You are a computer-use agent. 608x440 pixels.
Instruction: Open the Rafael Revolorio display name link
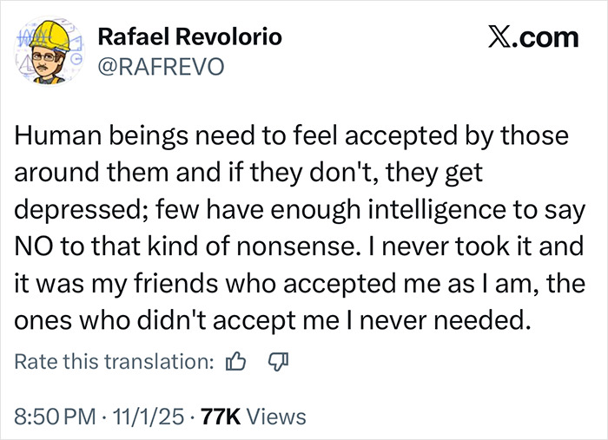click(190, 37)
